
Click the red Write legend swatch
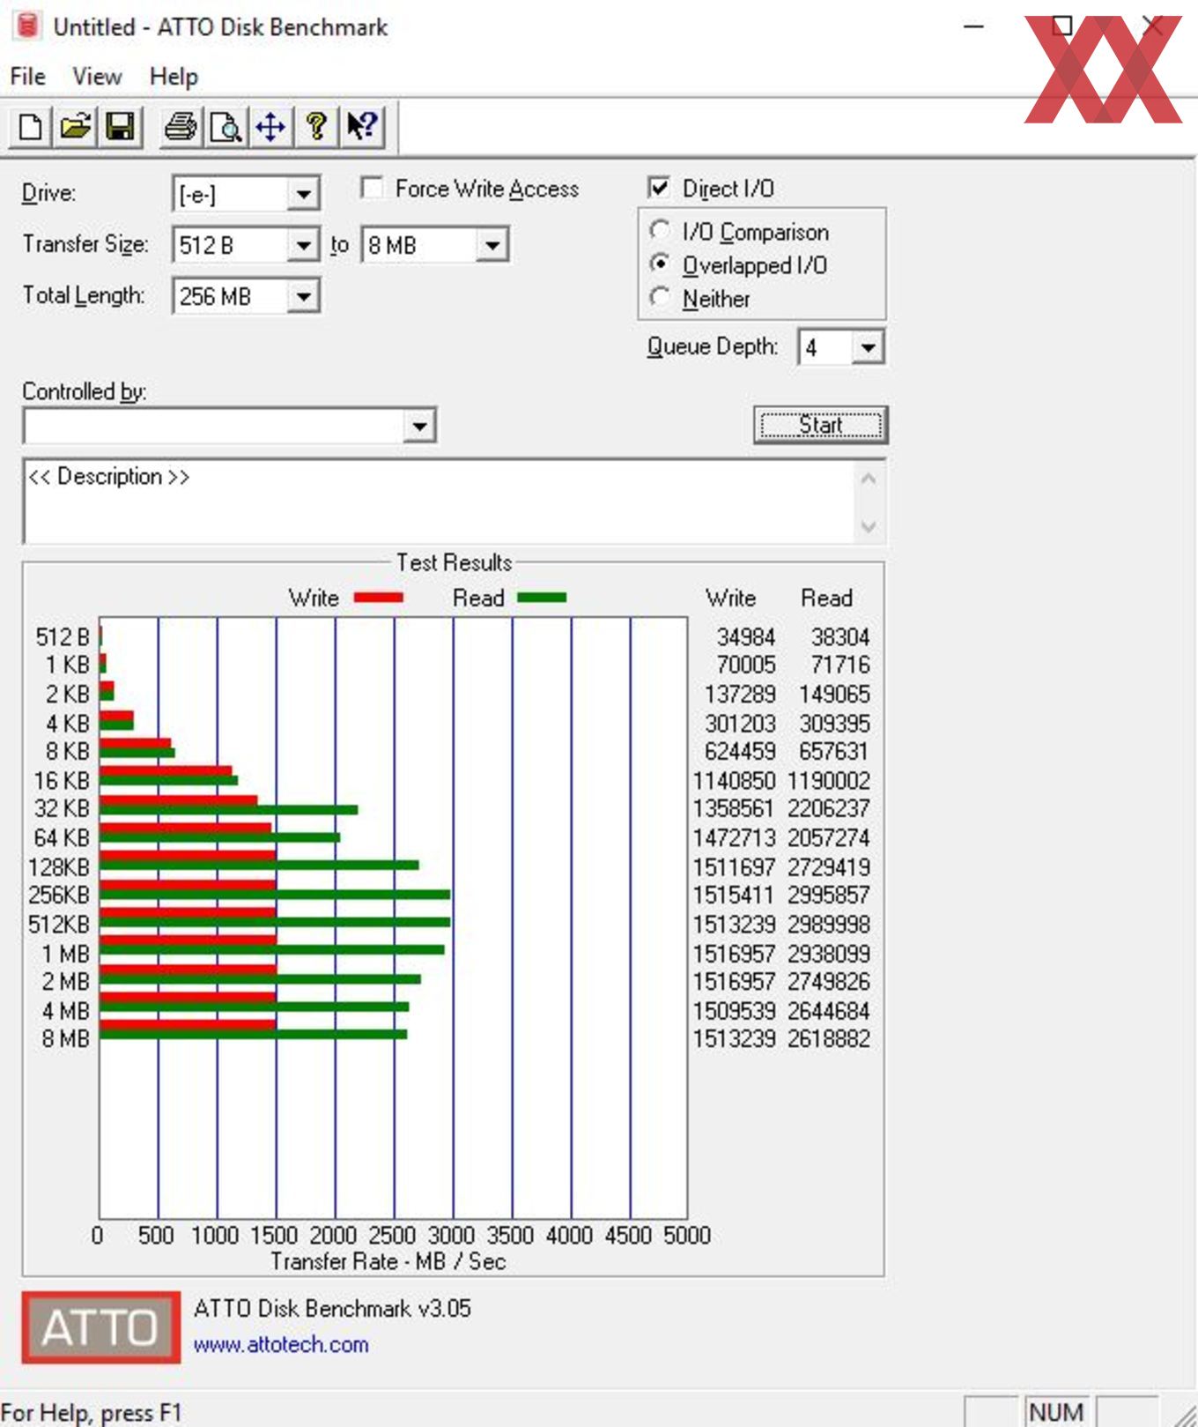(379, 598)
